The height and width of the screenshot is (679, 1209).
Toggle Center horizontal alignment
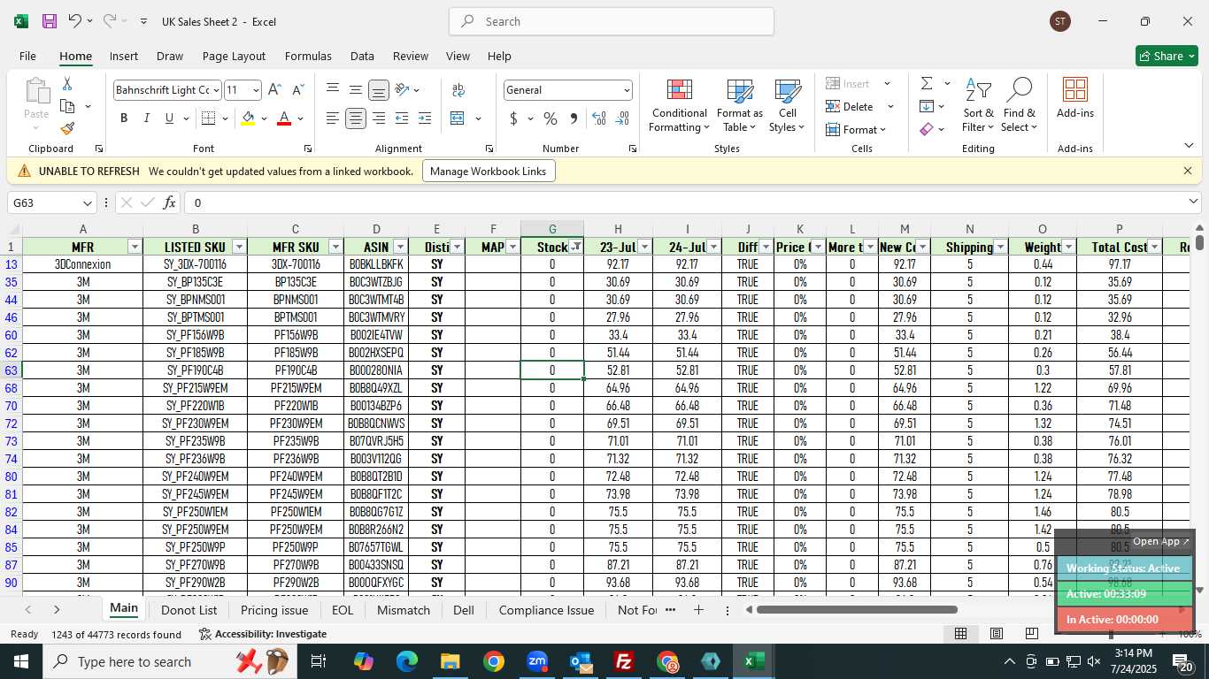(355, 118)
